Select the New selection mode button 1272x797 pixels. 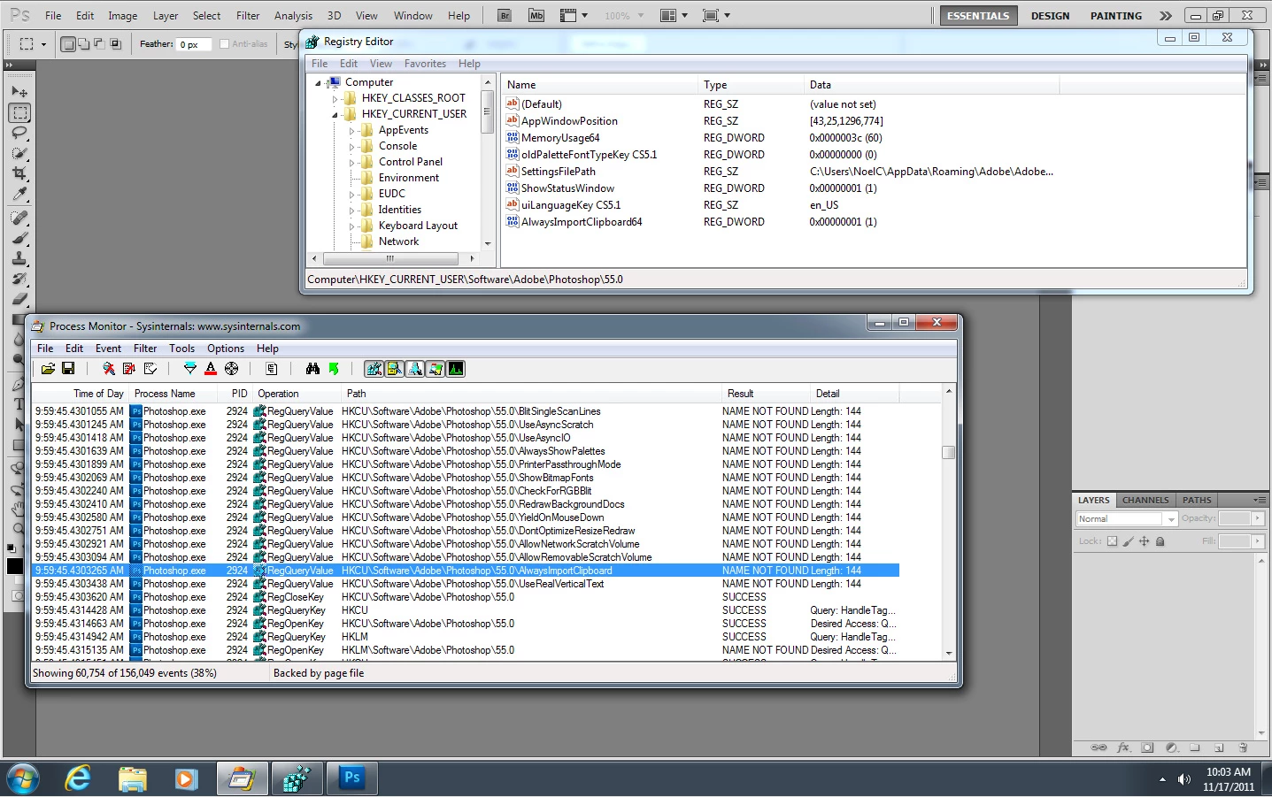pos(67,43)
